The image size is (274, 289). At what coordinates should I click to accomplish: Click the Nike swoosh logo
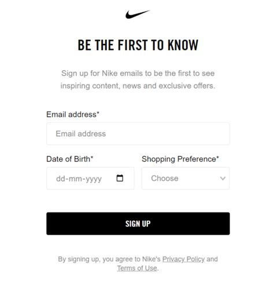[x=138, y=14]
